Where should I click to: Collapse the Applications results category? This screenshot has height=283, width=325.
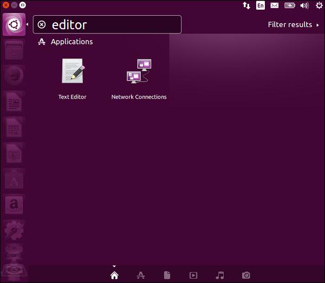click(71, 42)
